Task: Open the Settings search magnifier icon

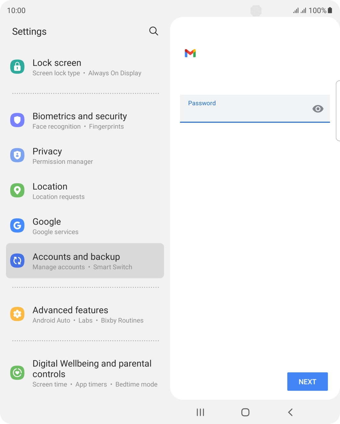Action: pos(154,31)
